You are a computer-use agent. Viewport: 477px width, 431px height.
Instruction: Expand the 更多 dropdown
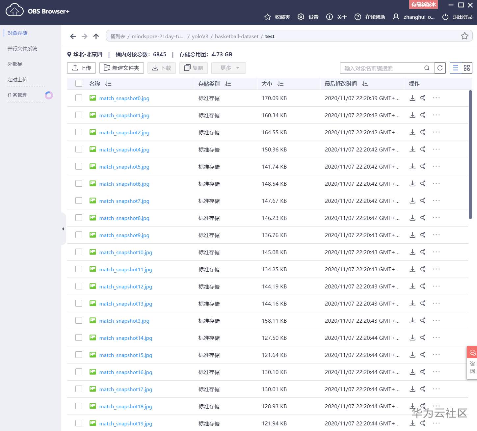tap(228, 68)
